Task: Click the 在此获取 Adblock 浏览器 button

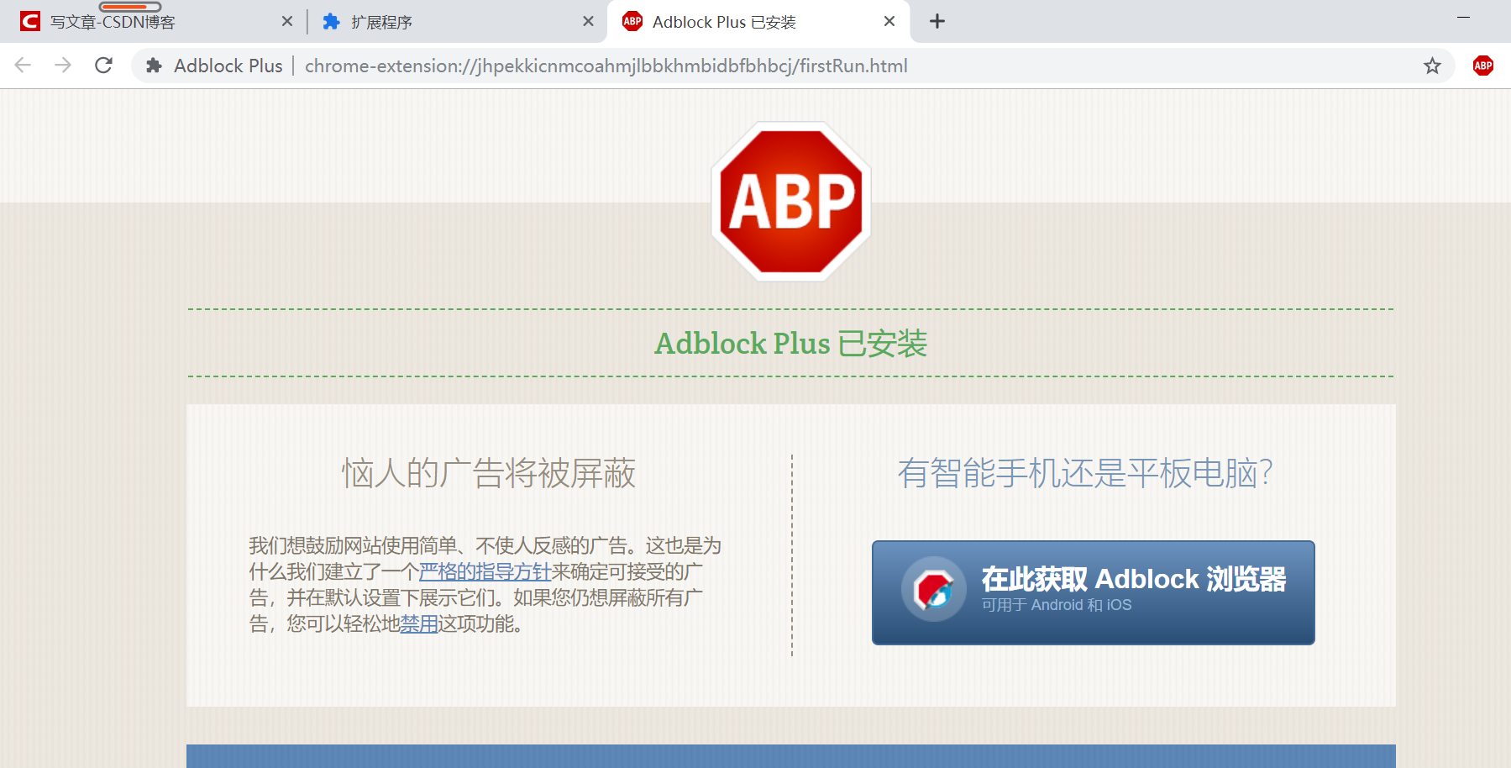Action: click(x=1093, y=592)
